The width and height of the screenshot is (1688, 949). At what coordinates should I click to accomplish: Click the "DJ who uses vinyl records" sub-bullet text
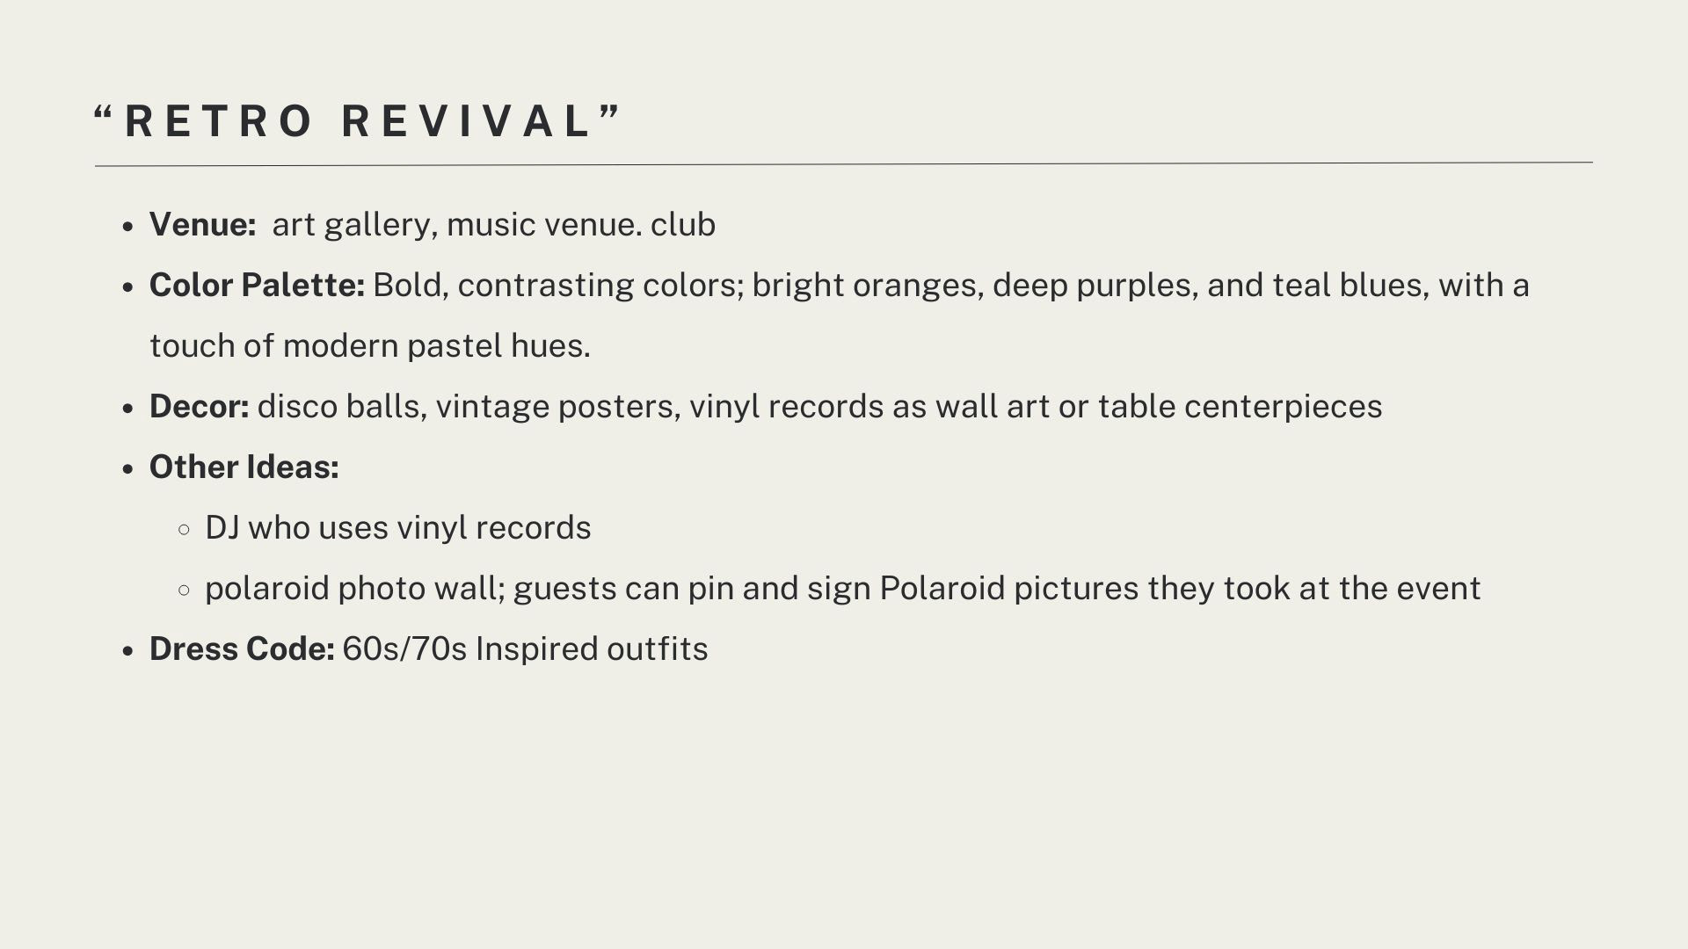pos(397,528)
